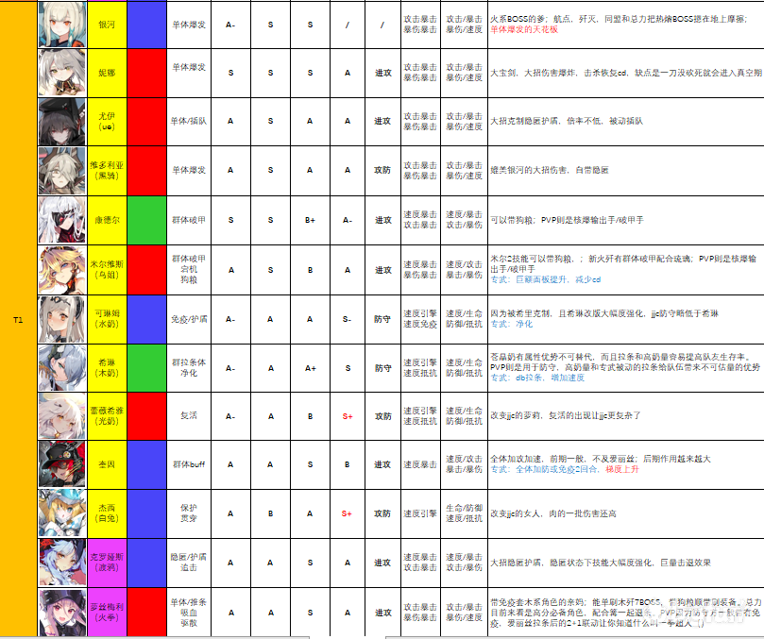Click the 康德尔 name cell

coord(107,220)
